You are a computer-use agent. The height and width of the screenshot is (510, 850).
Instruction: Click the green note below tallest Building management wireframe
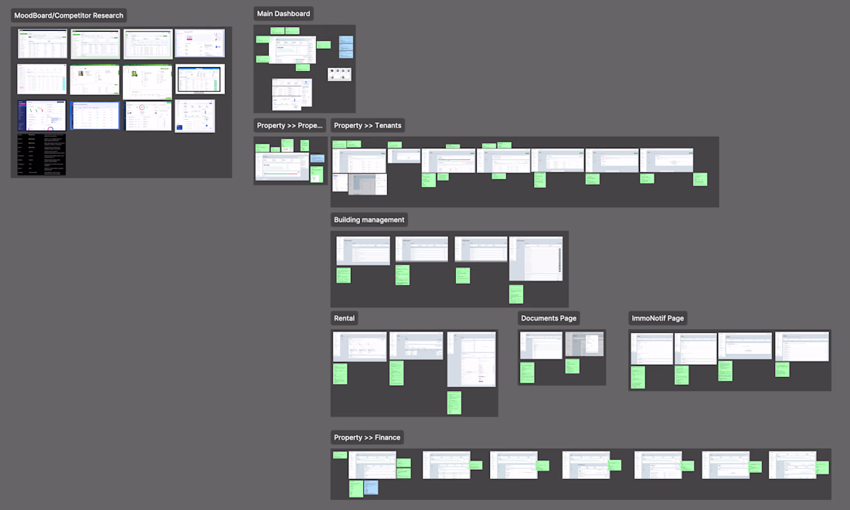pos(516,294)
